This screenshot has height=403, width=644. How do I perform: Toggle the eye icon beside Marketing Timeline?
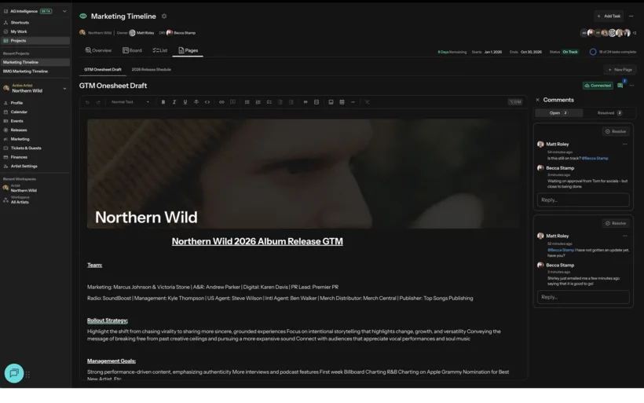click(x=83, y=16)
